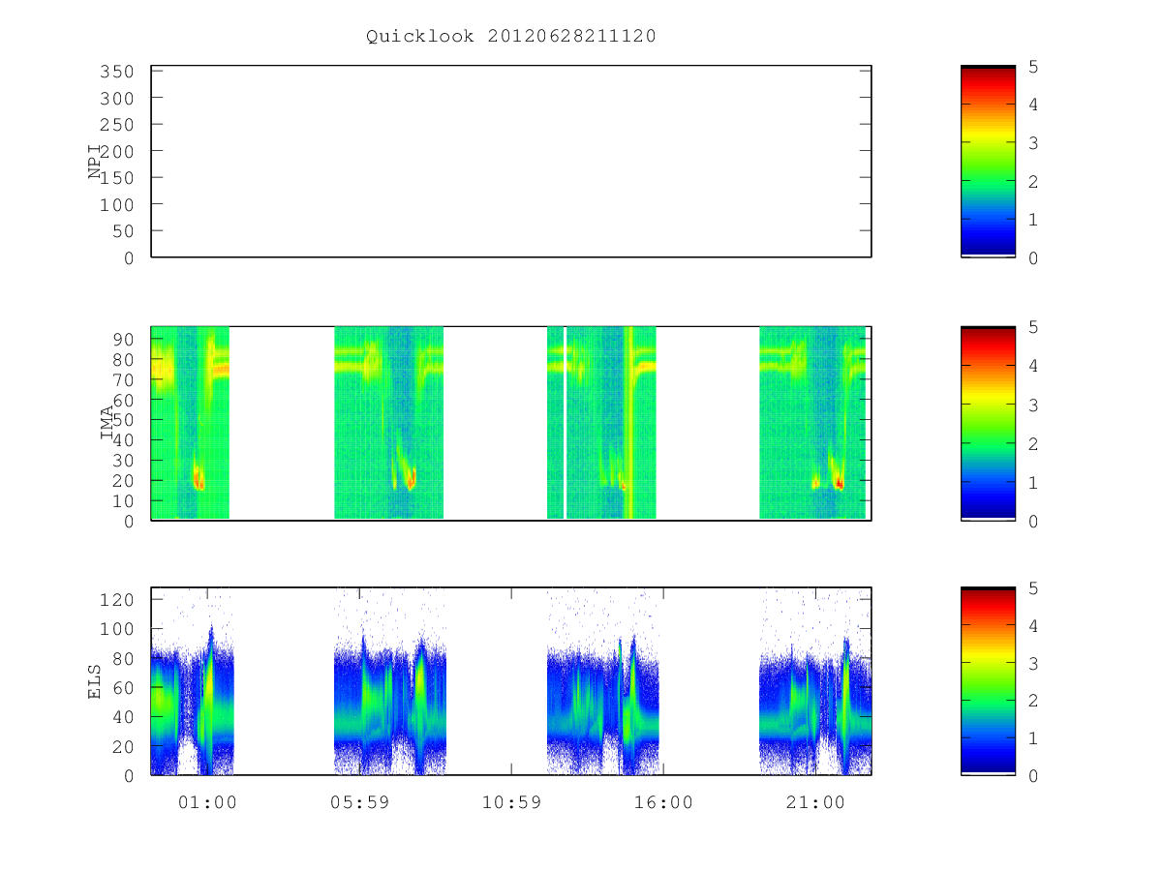Click the "90" tick on IMA axis
This screenshot has width=1162, height=871.
point(123,339)
